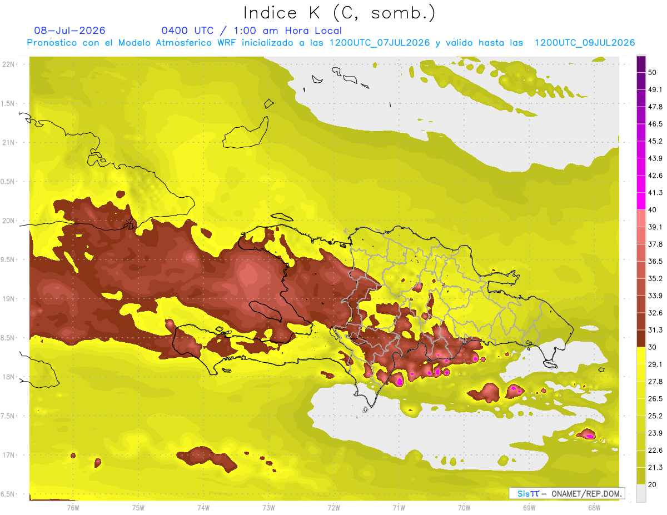Click the '35.2' colorbar value
The height and width of the screenshot is (515, 667).
pyautogui.click(x=655, y=278)
